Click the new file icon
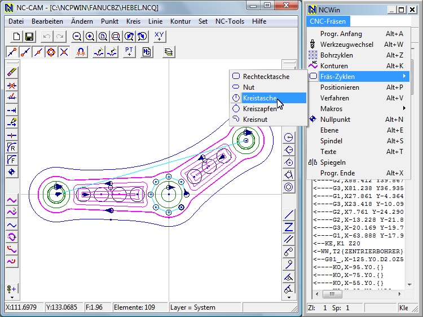Viewport: 423px width, 317px height. click(x=17, y=37)
